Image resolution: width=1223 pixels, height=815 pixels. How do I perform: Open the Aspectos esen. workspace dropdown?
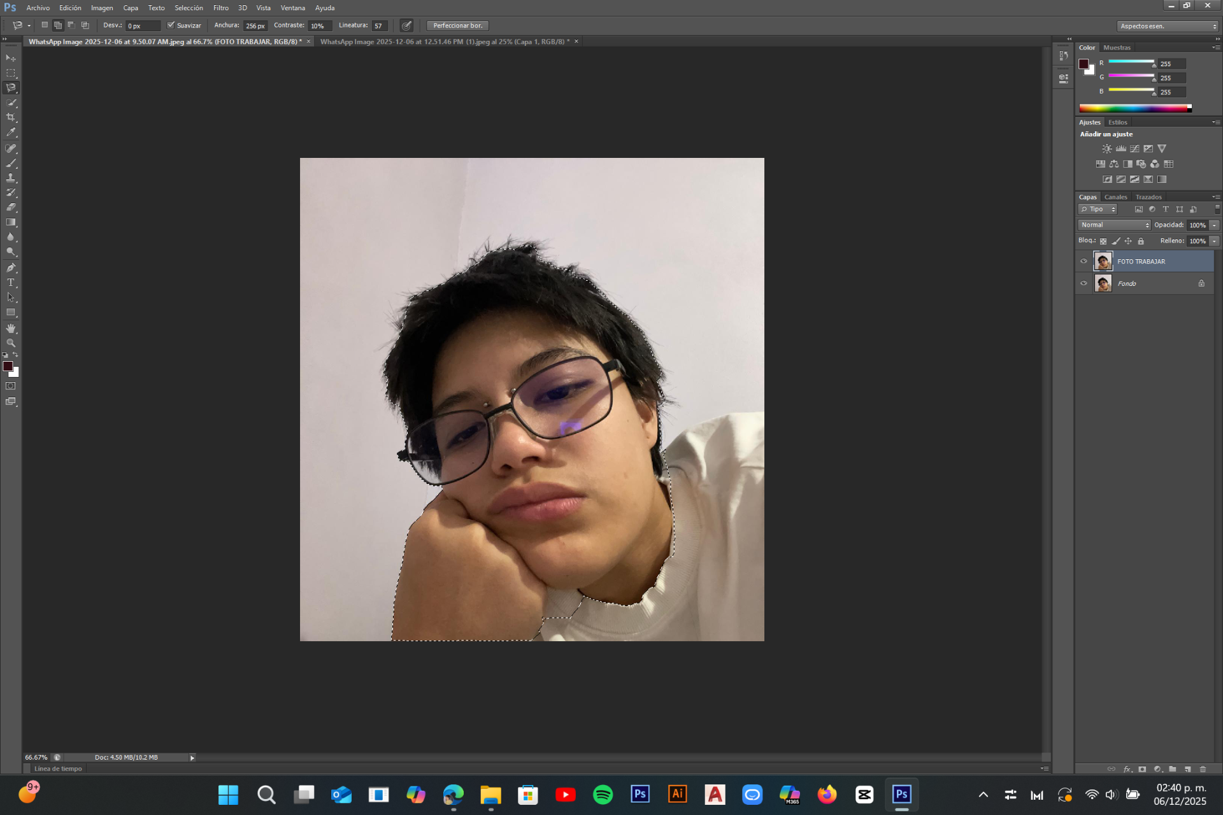(1168, 26)
